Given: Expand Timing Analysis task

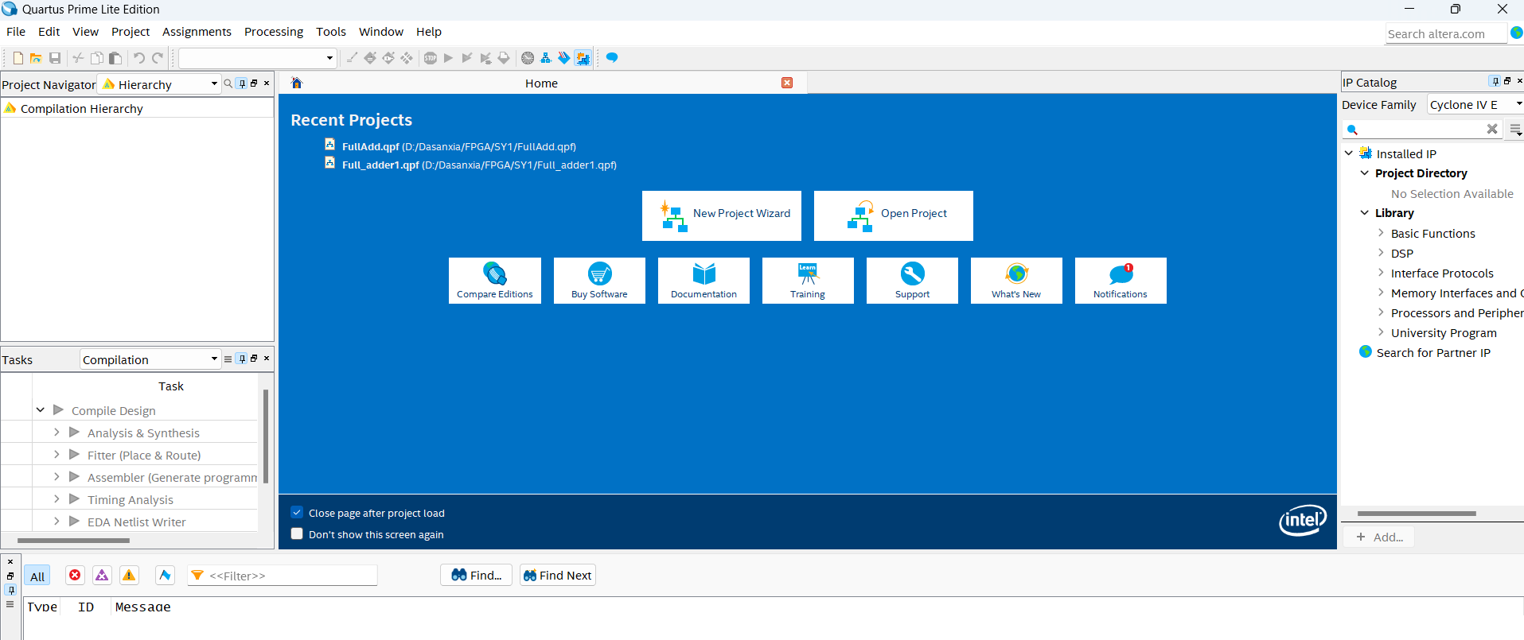Looking at the screenshot, I should point(57,499).
